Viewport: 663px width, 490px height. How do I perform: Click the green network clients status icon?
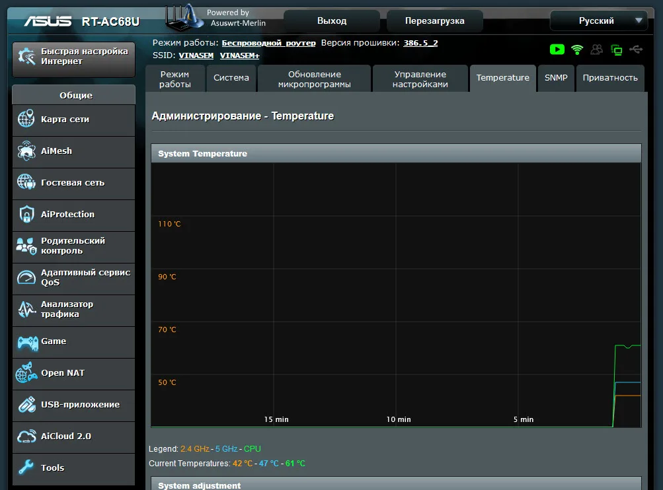coord(616,50)
